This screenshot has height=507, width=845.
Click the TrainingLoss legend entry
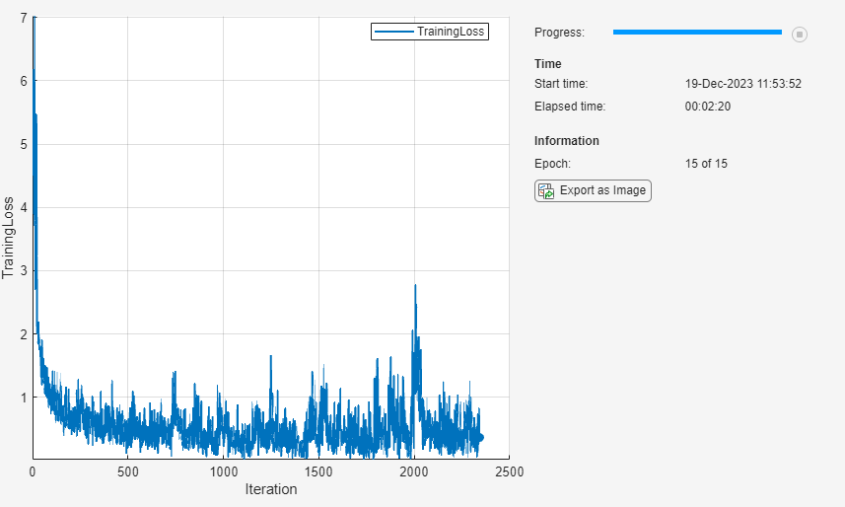pos(430,32)
